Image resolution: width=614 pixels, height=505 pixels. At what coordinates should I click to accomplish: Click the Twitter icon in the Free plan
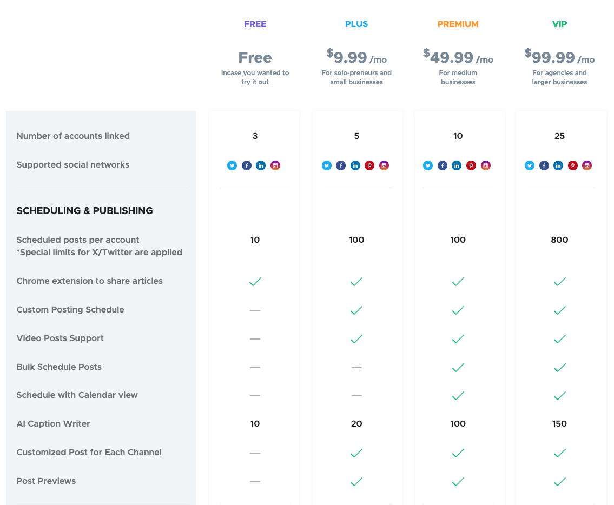point(232,165)
